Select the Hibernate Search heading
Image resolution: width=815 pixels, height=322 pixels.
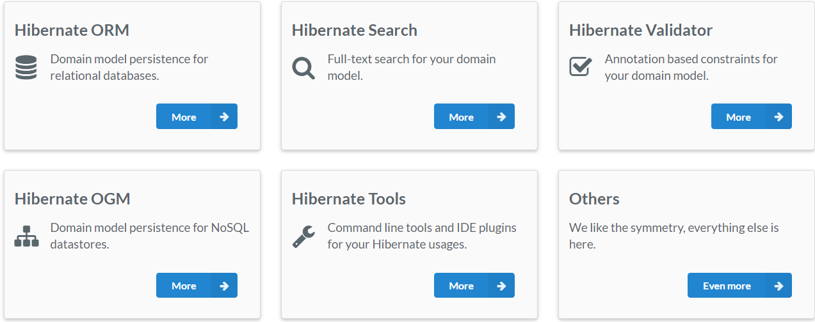coord(354,30)
